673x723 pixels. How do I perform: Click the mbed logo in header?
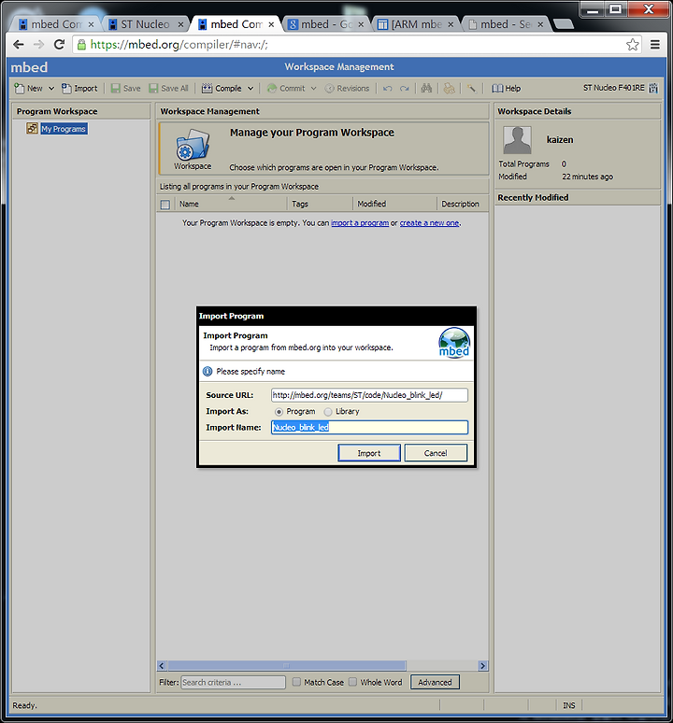[x=29, y=67]
